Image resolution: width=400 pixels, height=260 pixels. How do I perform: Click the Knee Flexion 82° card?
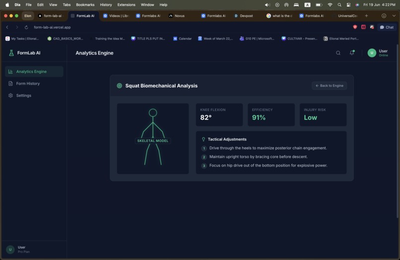219,115
